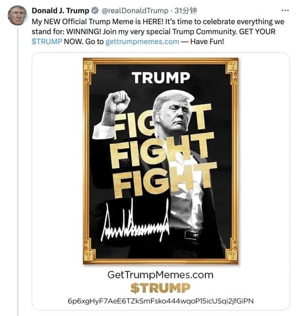Viewport: 297px width, 316px height.
Task: Open the blue $TRUMP cashtag link
Action: pyautogui.click(x=47, y=42)
